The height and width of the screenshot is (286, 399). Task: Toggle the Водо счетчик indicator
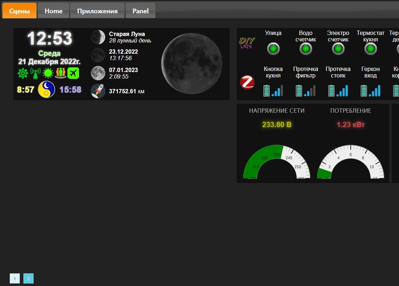pyautogui.click(x=305, y=49)
